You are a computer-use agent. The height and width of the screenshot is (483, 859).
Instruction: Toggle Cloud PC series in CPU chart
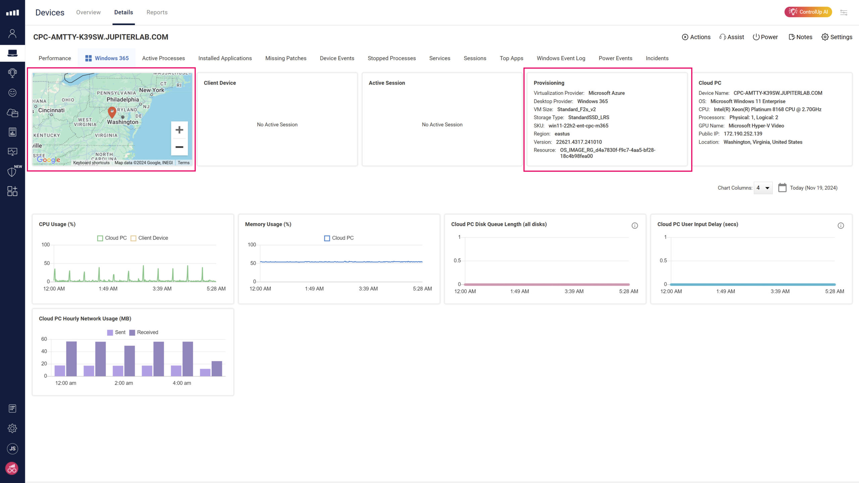coord(112,238)
